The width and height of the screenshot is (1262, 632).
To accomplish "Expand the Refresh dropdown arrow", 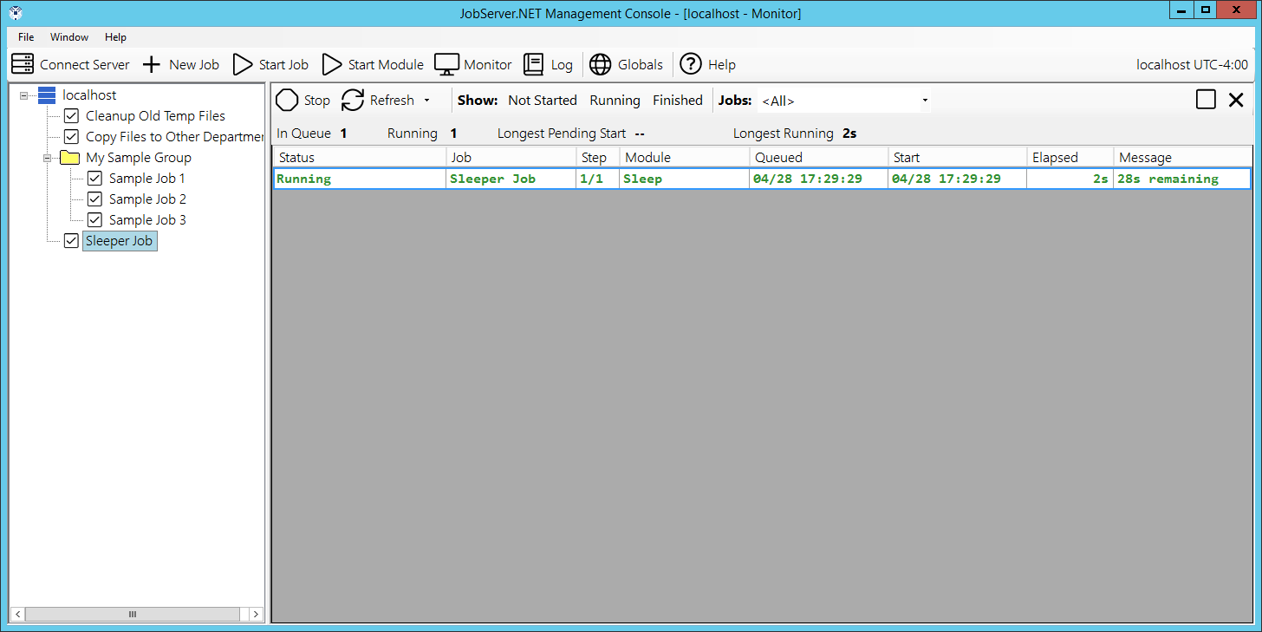I will pos(426,101).
